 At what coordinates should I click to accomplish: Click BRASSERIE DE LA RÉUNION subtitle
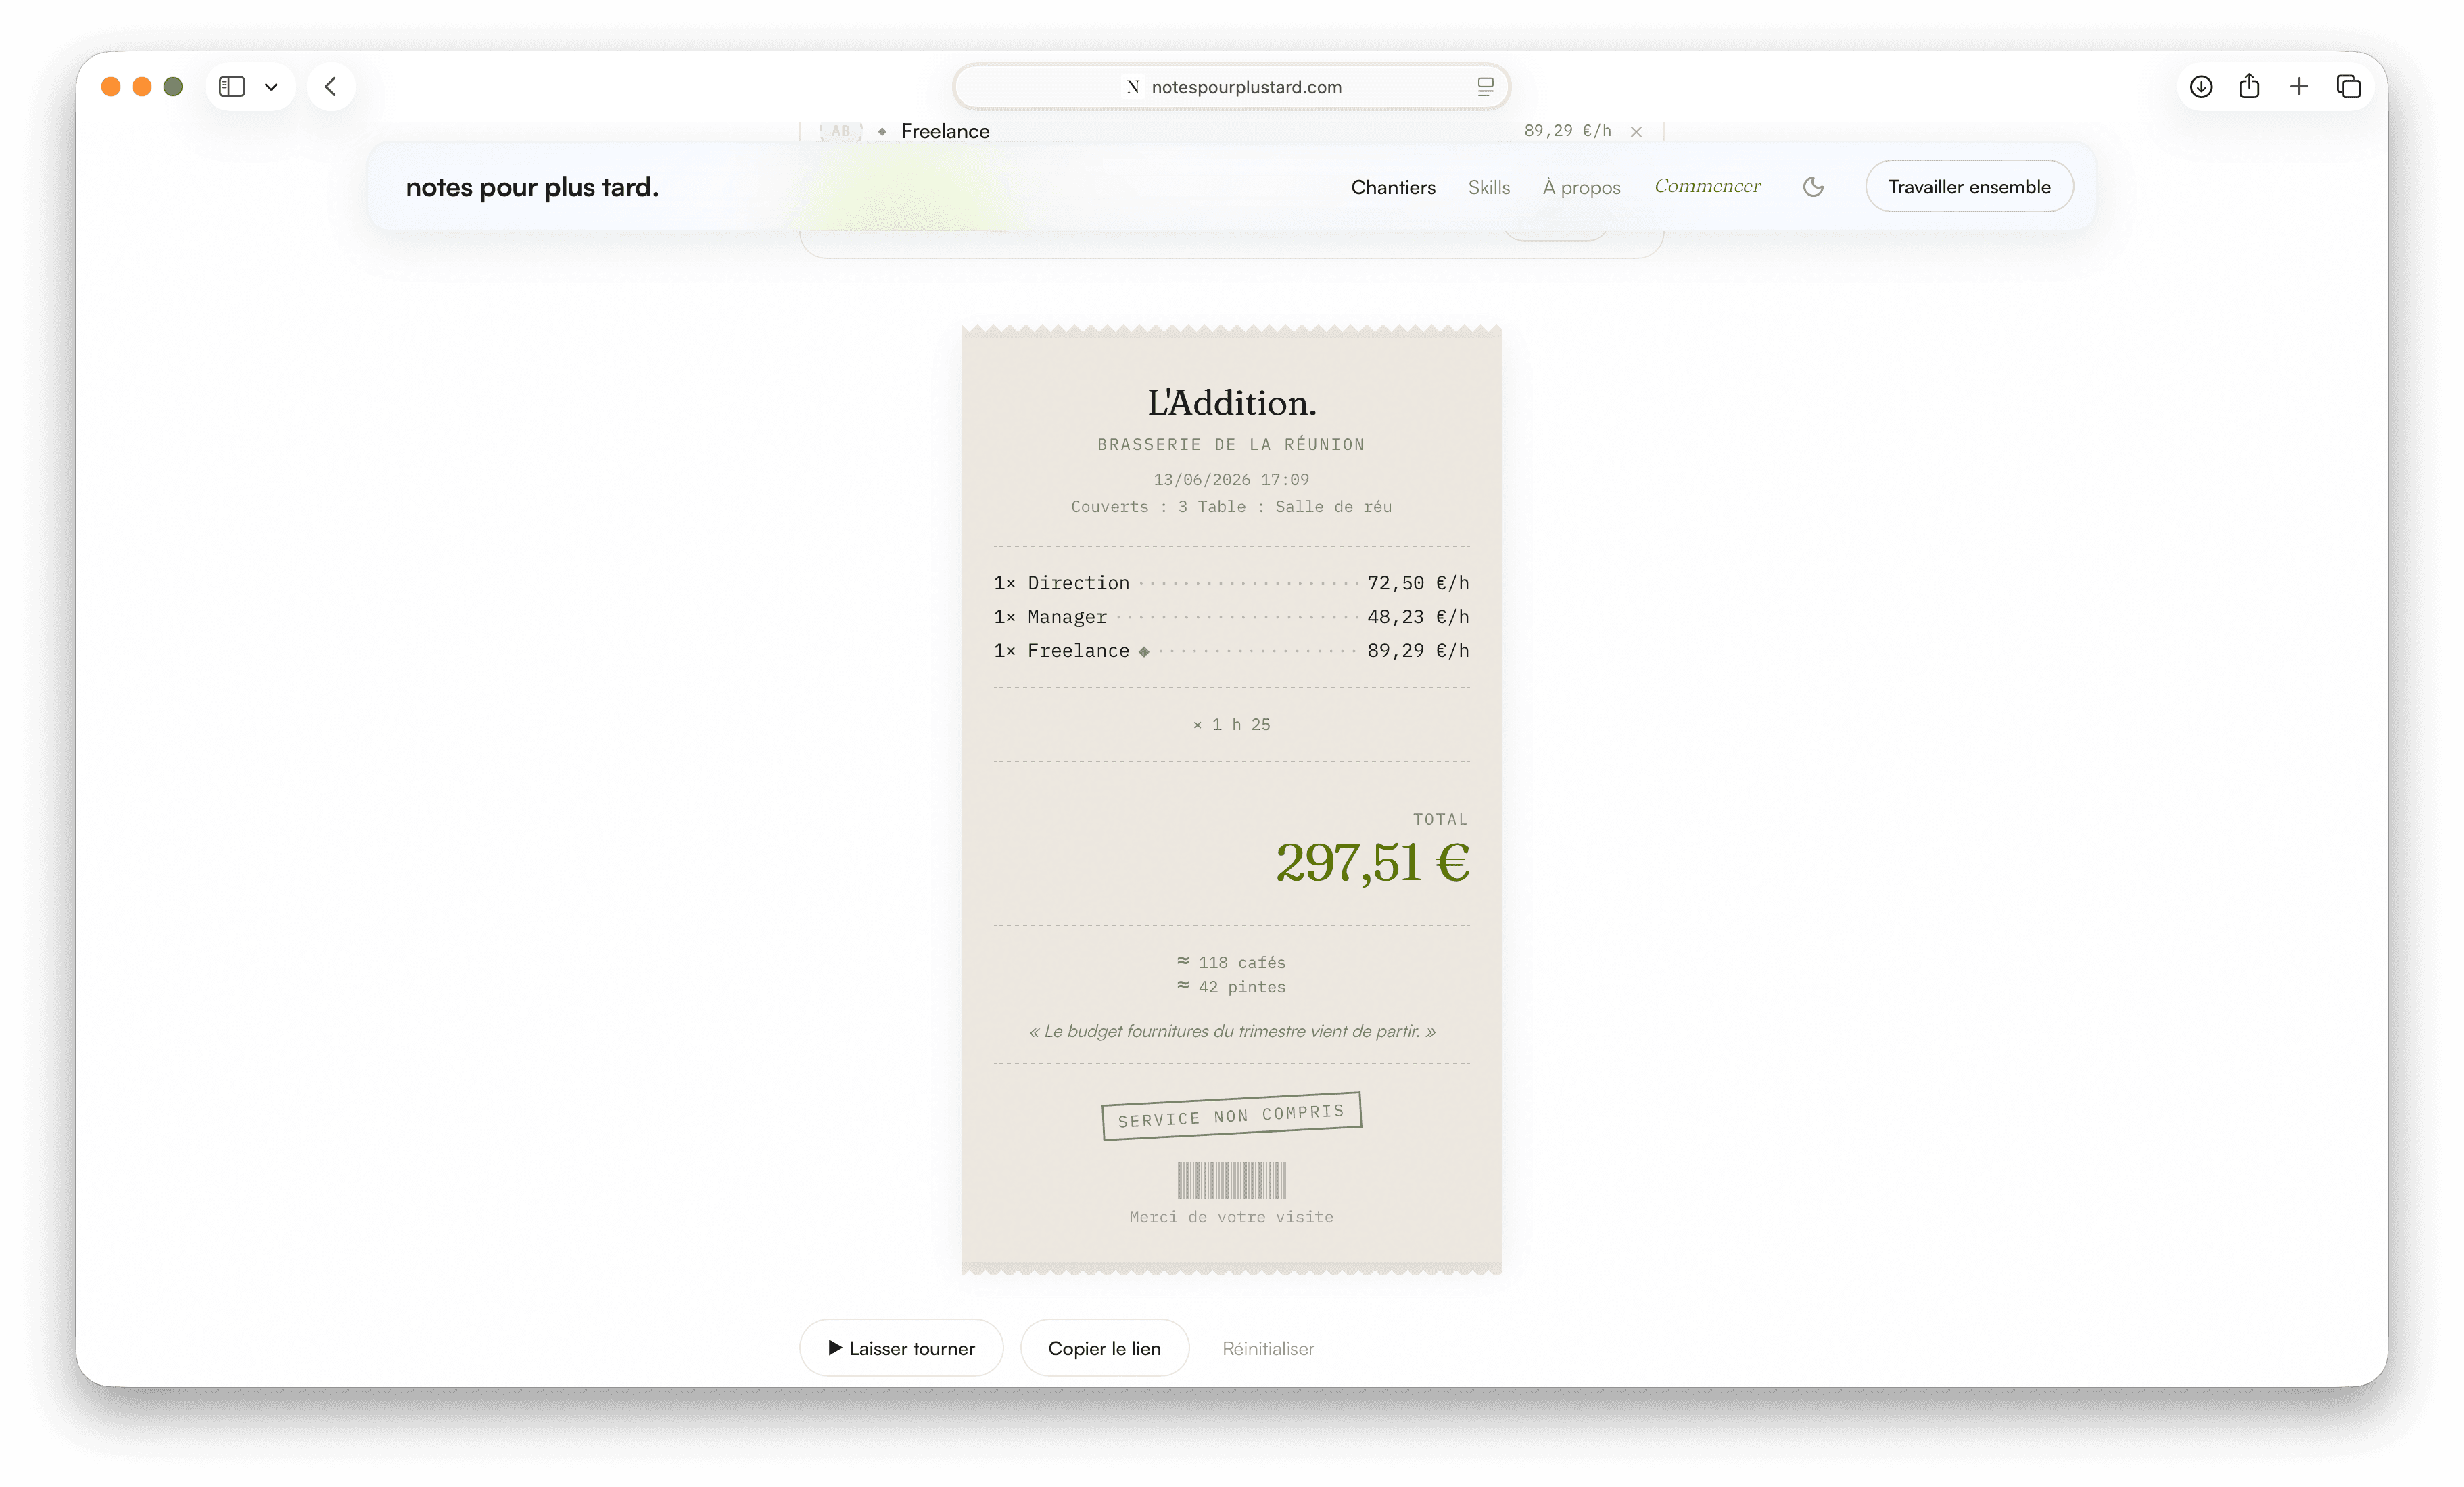[x=1231, y=444]
